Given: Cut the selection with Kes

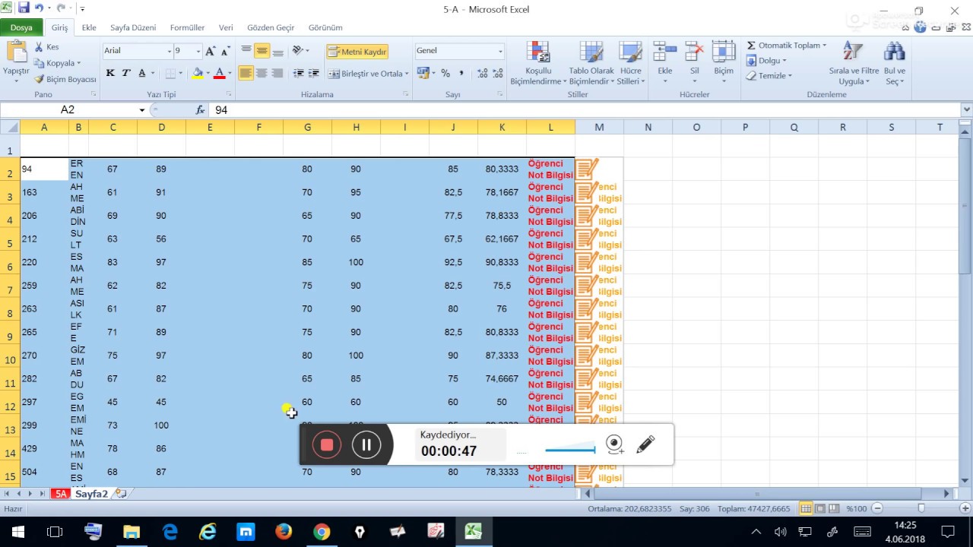Looking at the screenshot, I should (x=47, y=47).
